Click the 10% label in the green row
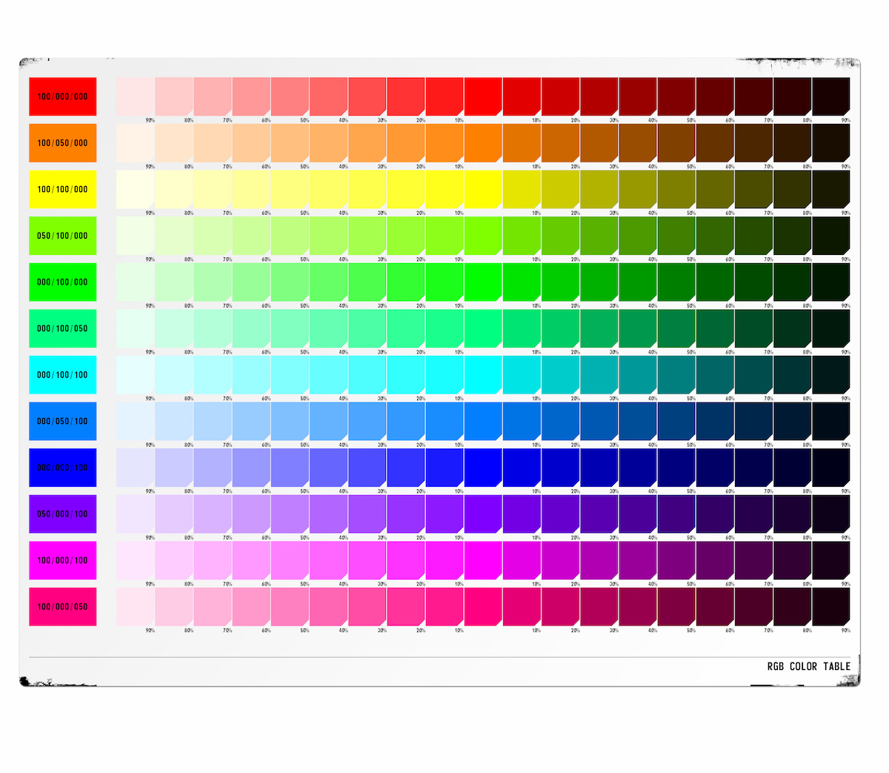Screen dimensions: 889x773 (x=458, y=304)
